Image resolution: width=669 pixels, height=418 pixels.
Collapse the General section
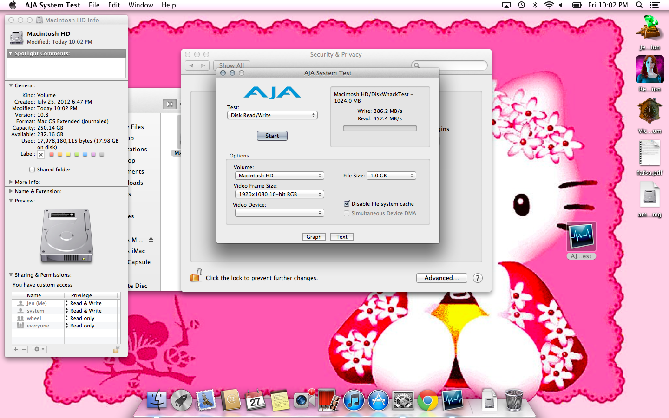coord(11,85)
